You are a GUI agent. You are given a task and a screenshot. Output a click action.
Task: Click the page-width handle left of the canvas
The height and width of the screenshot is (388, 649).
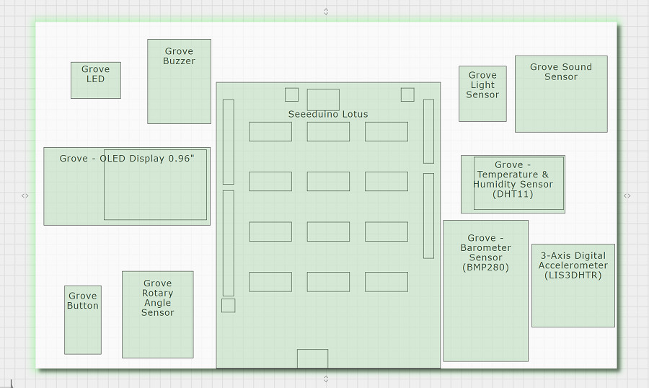(x=25, y=195)
